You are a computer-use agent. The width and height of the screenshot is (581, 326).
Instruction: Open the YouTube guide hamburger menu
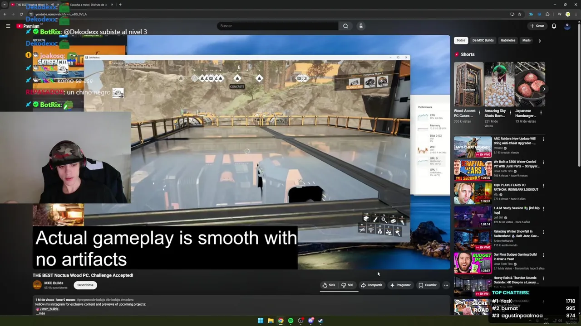(x=8, y=26)
